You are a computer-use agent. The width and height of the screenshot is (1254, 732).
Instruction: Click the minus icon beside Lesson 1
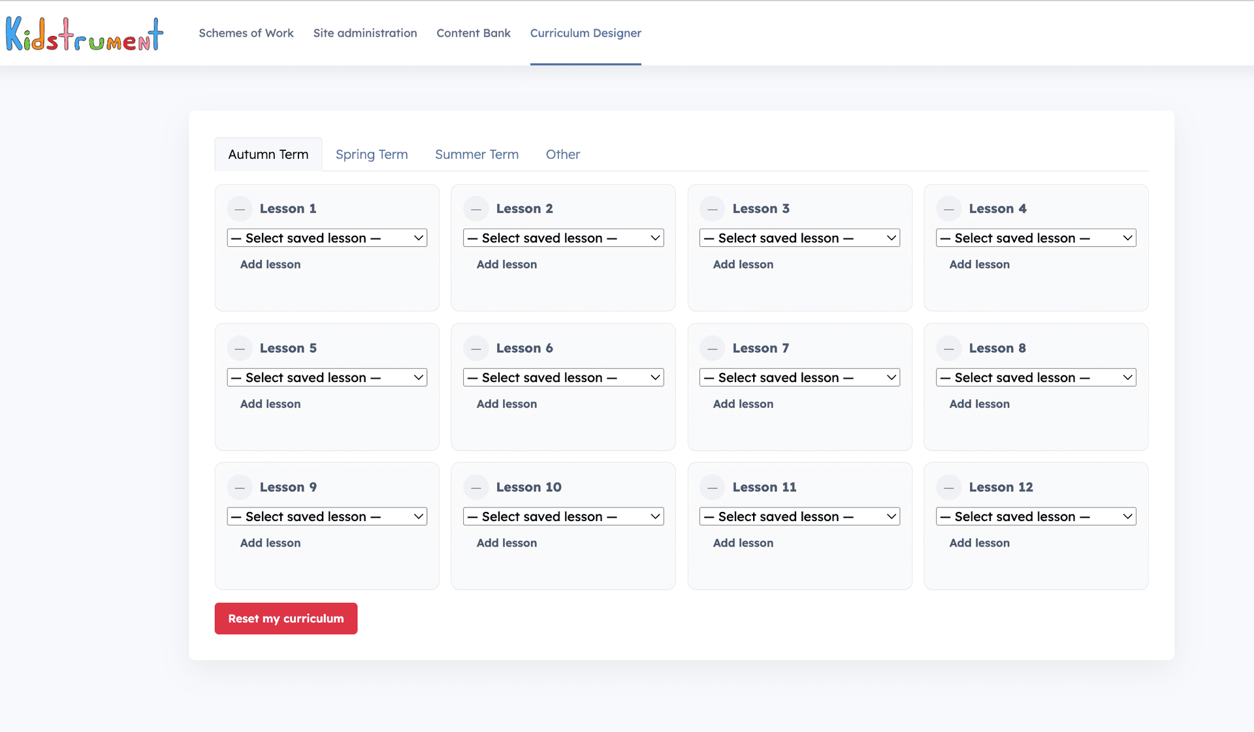[x=240, y=209]
